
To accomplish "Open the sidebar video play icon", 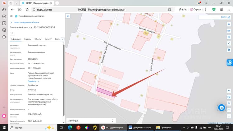I will 4,16.
